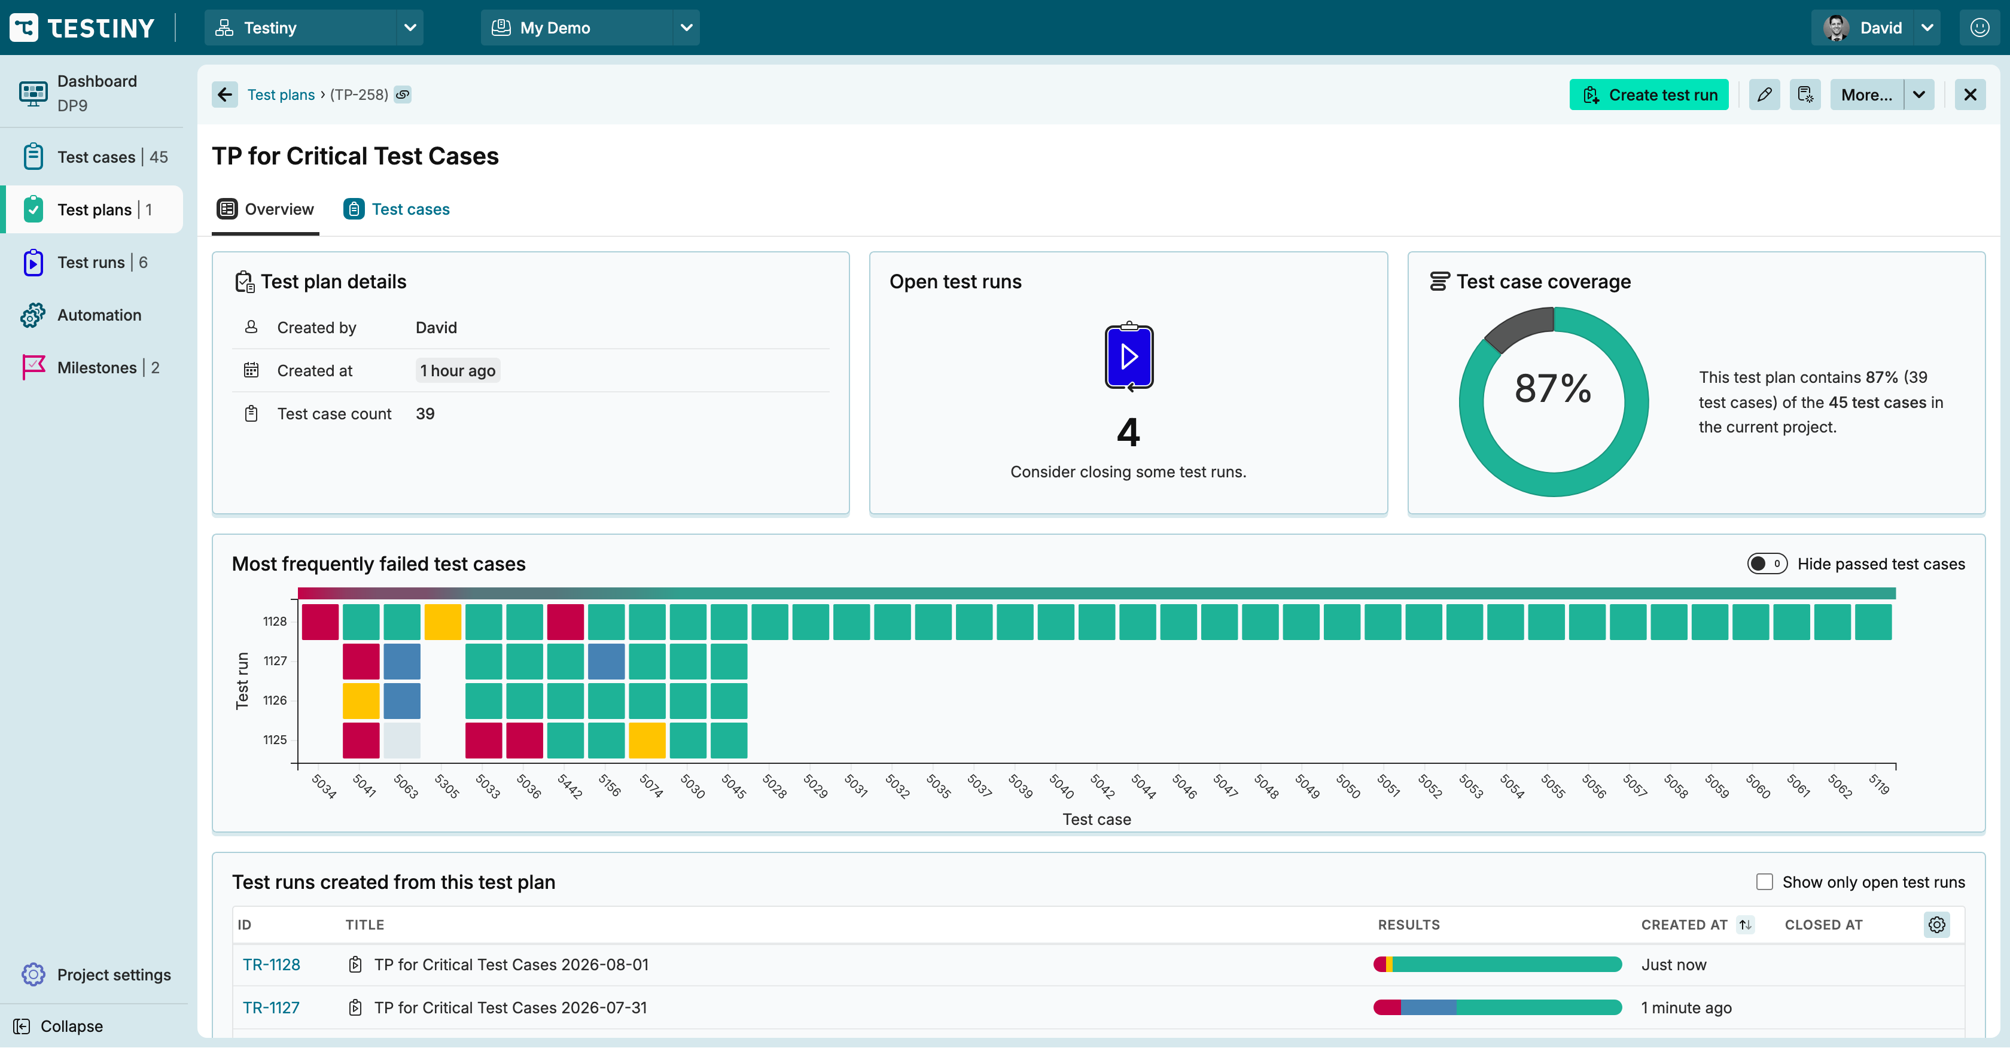The height and width of the screenshot is (1048, 2010).
Task: Click the Testiny logo icon
Action: pos(23,28)
